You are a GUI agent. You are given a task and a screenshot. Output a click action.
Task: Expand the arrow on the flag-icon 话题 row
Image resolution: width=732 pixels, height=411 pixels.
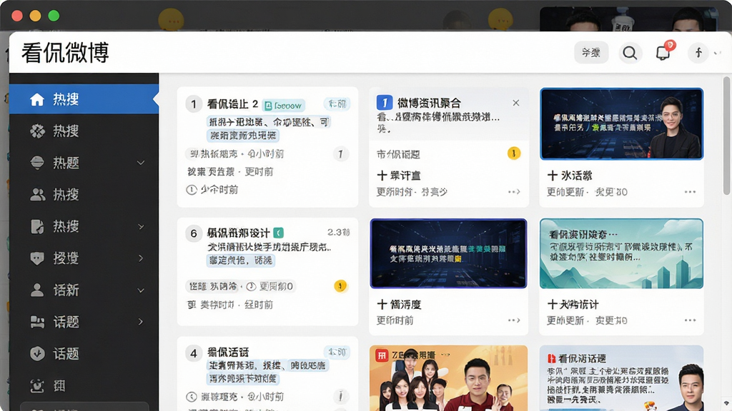pyautogui.click(x=141, y=322)
